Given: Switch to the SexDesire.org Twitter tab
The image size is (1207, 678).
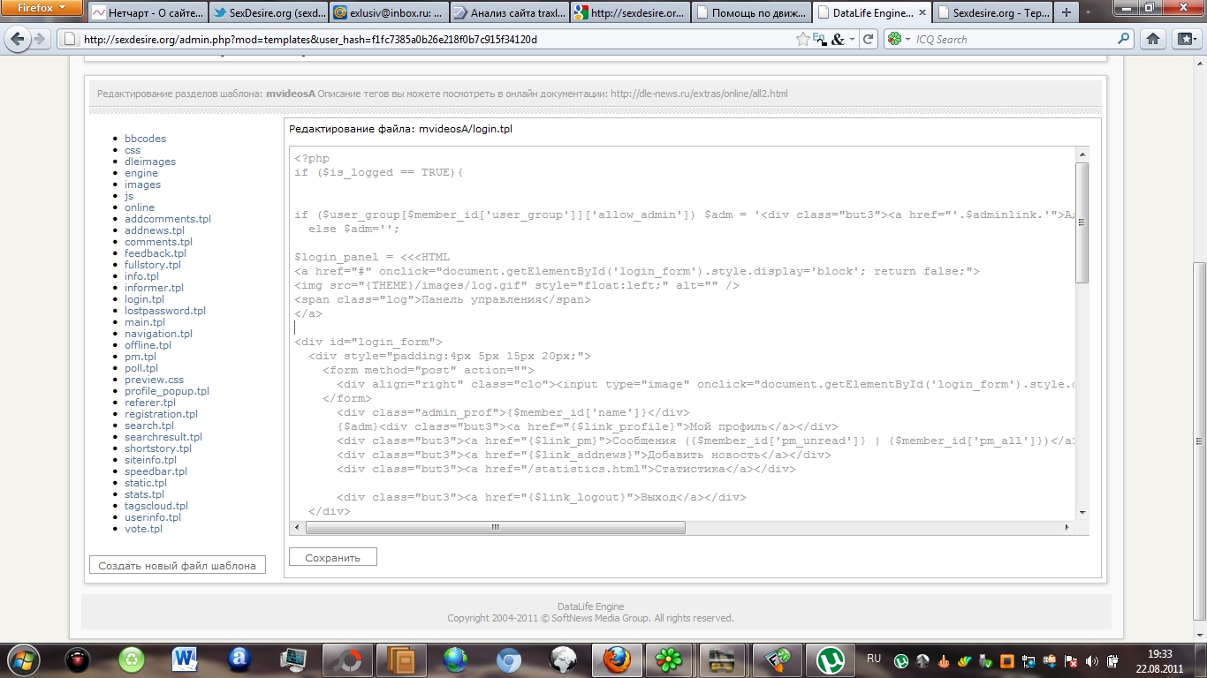Looking at the screenshot, I should (268, 13).
